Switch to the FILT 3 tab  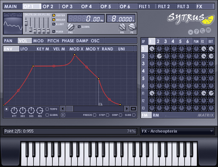point(186,7)
